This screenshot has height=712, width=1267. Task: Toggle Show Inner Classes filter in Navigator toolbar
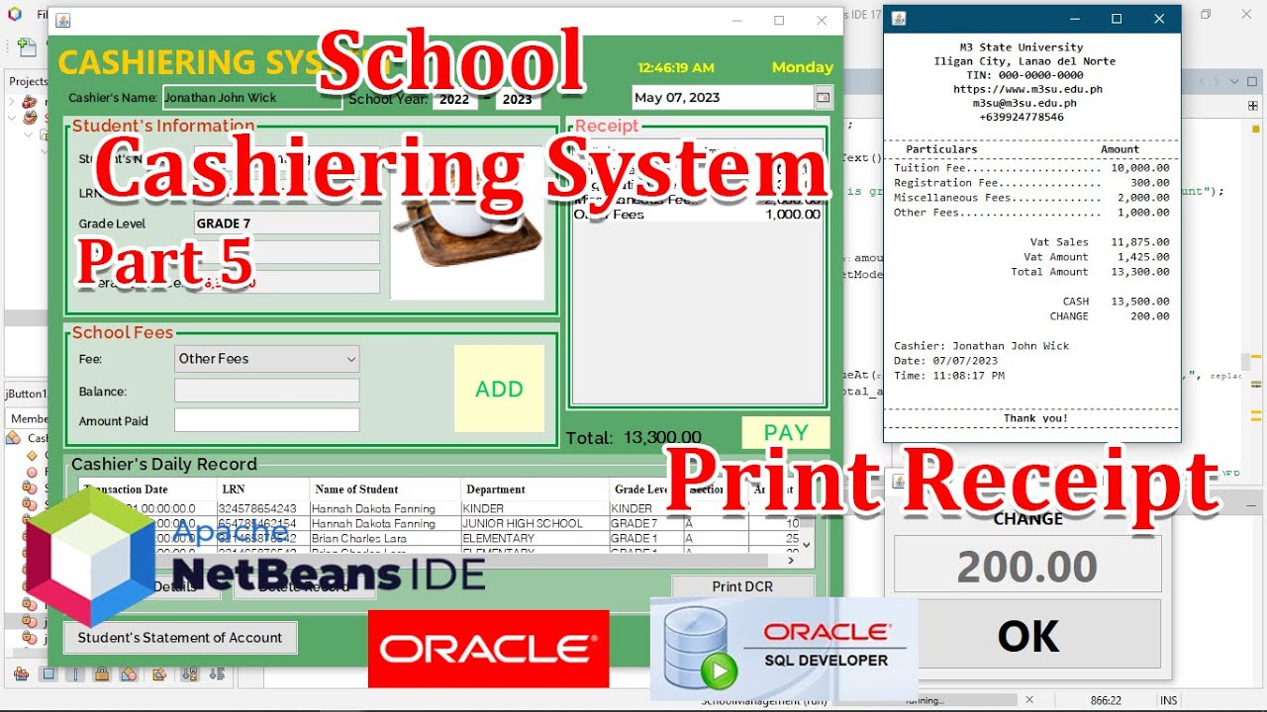click(x=129, y=674)
